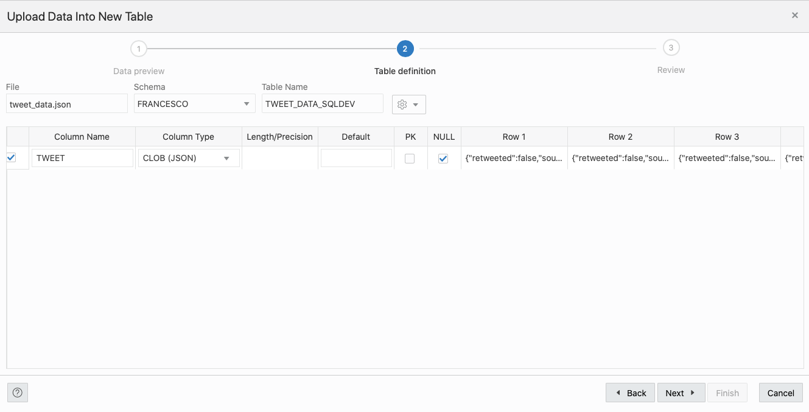
Task: Click the Default value input field
Action: [x=356, y=158]
